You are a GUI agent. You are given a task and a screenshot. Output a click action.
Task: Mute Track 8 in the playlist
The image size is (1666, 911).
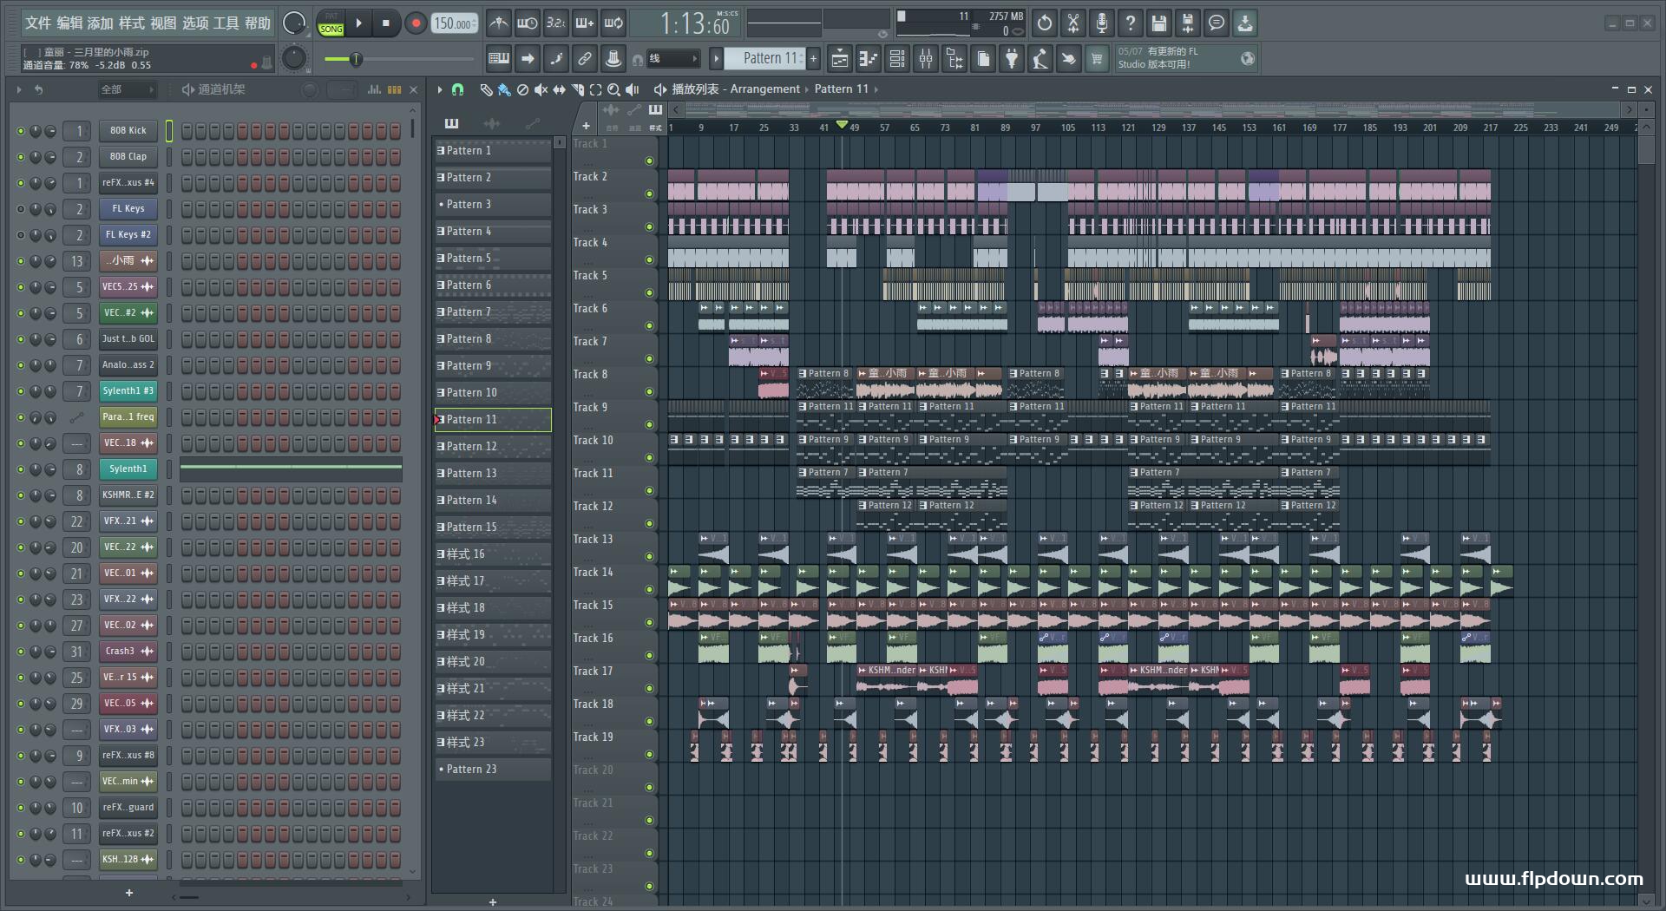tap(649, 392)
